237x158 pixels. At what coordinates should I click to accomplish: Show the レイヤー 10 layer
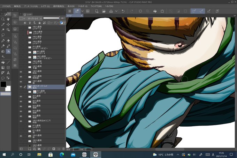pyautogui.click(x=21, y=62)
